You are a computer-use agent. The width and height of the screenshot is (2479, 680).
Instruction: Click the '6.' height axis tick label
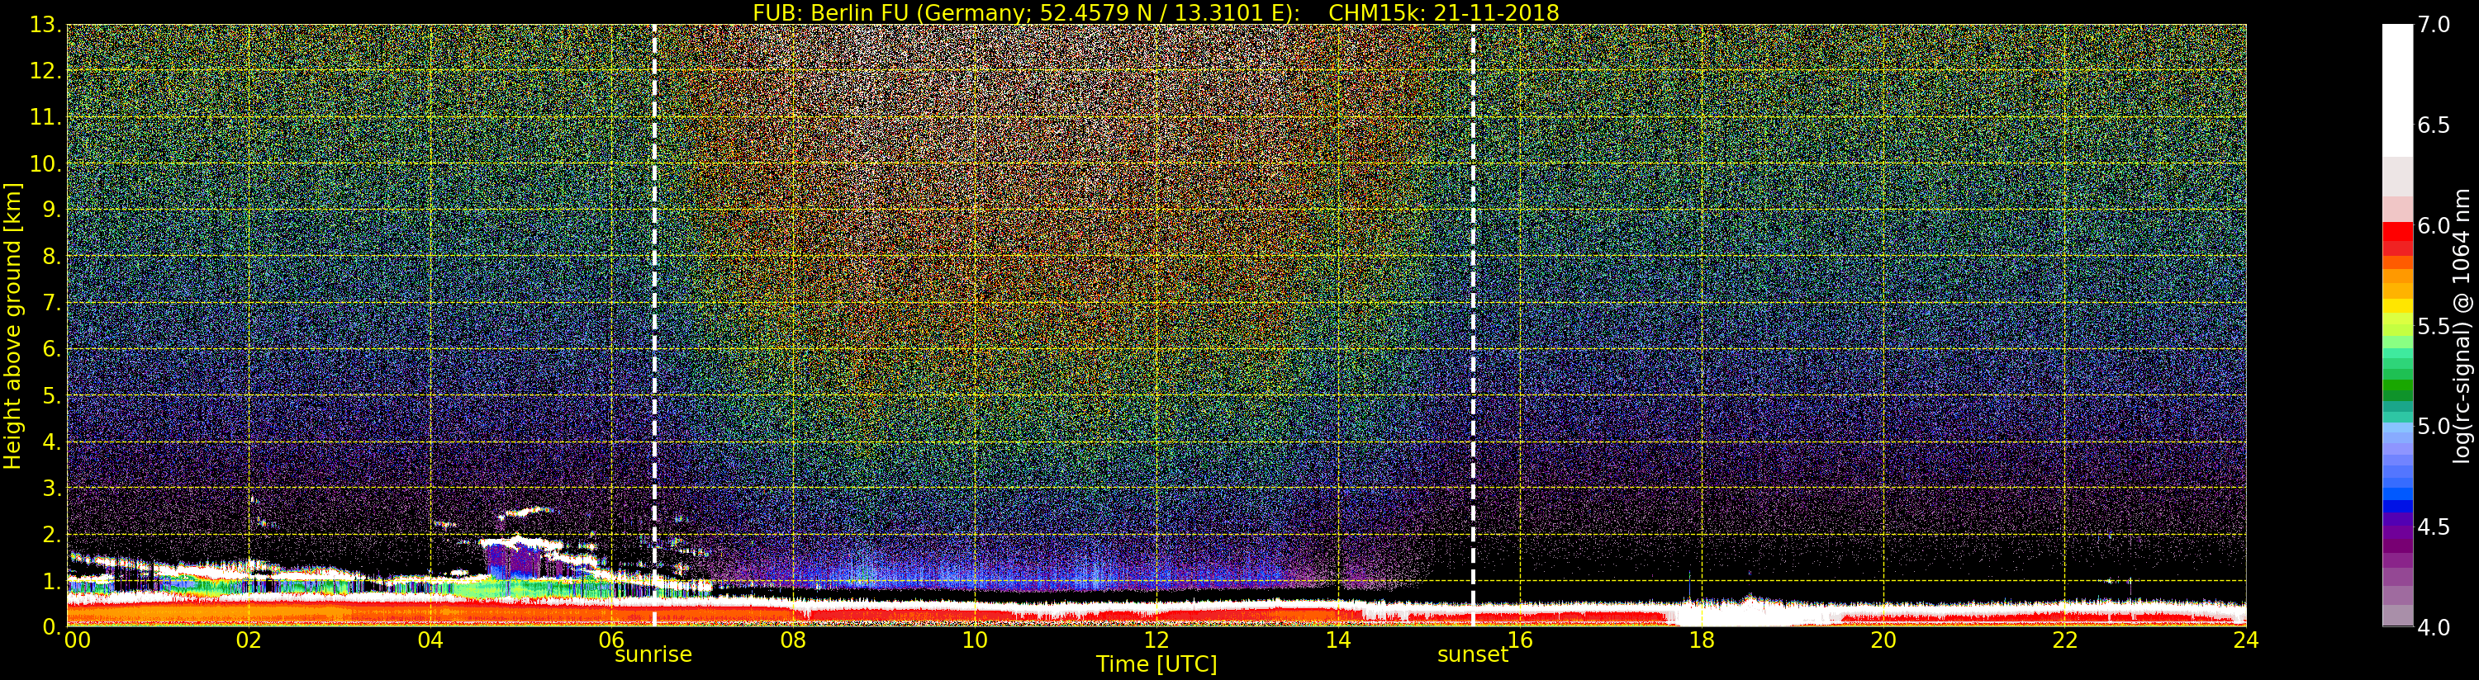coord(51,349)
